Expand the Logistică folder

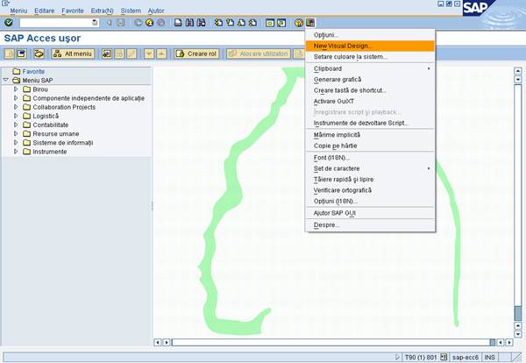pos(16,116)
